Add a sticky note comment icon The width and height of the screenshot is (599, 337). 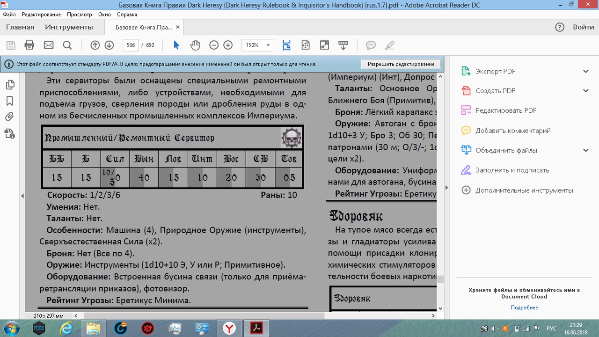pyautogui.click(x=371, y=45)
